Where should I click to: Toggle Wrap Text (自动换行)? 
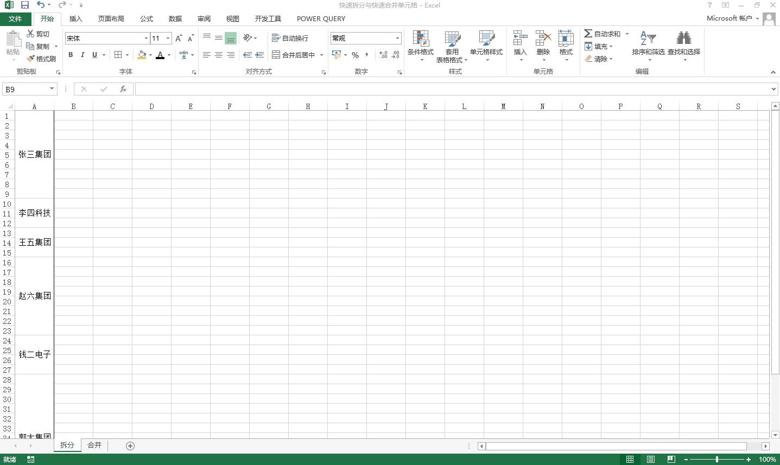tap(290, 38)
